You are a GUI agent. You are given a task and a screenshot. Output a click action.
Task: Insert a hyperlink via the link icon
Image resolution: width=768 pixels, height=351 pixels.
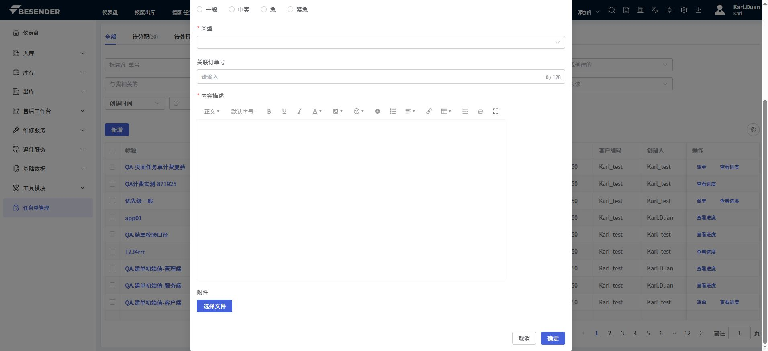coord(429,111)
